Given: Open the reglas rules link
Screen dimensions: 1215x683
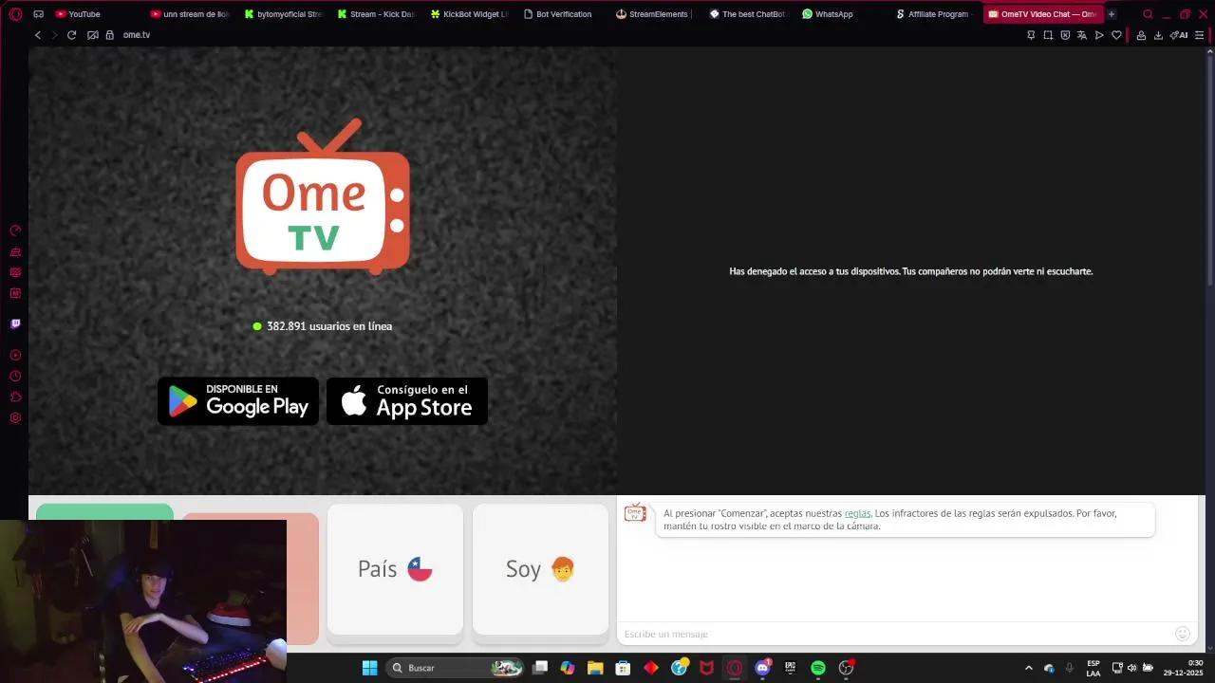Looking at the screenshot, I should click(857, 513).
